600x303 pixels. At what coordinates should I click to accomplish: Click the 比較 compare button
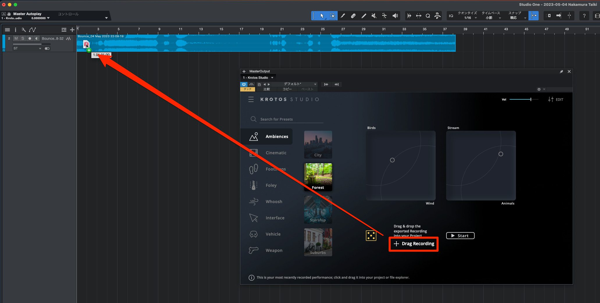pyautogui.click(x=267, y=89)
